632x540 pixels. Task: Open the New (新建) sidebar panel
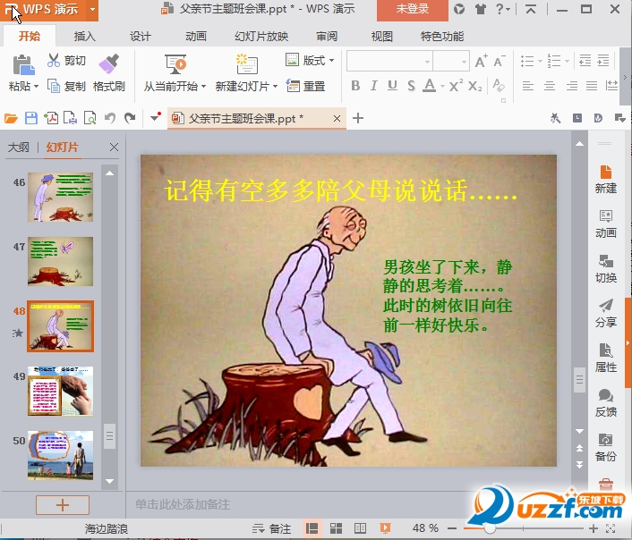[606, 180]
